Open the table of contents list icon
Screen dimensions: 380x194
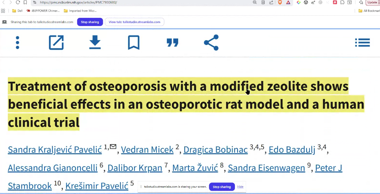362,43
